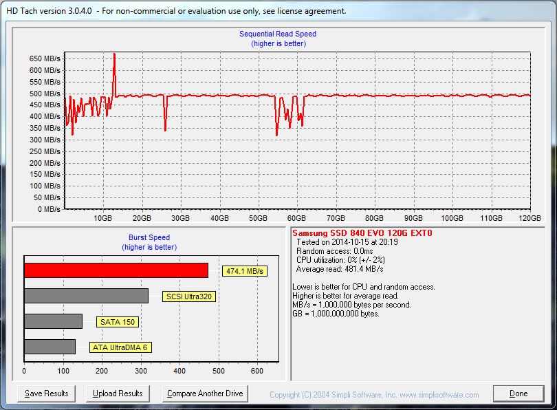Click the 'CPU utilization: 0% (+/- 2%)' line

[340, 260]
